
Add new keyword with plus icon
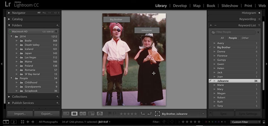click(211, 25)
